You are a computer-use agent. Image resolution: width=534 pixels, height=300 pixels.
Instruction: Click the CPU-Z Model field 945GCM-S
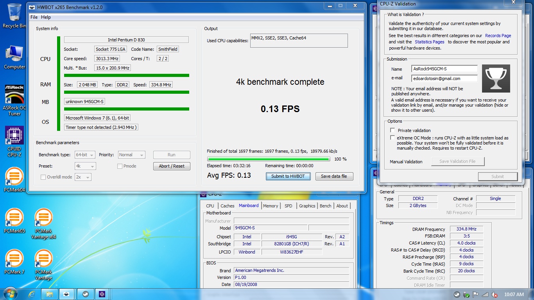click(x=270, y=228)
